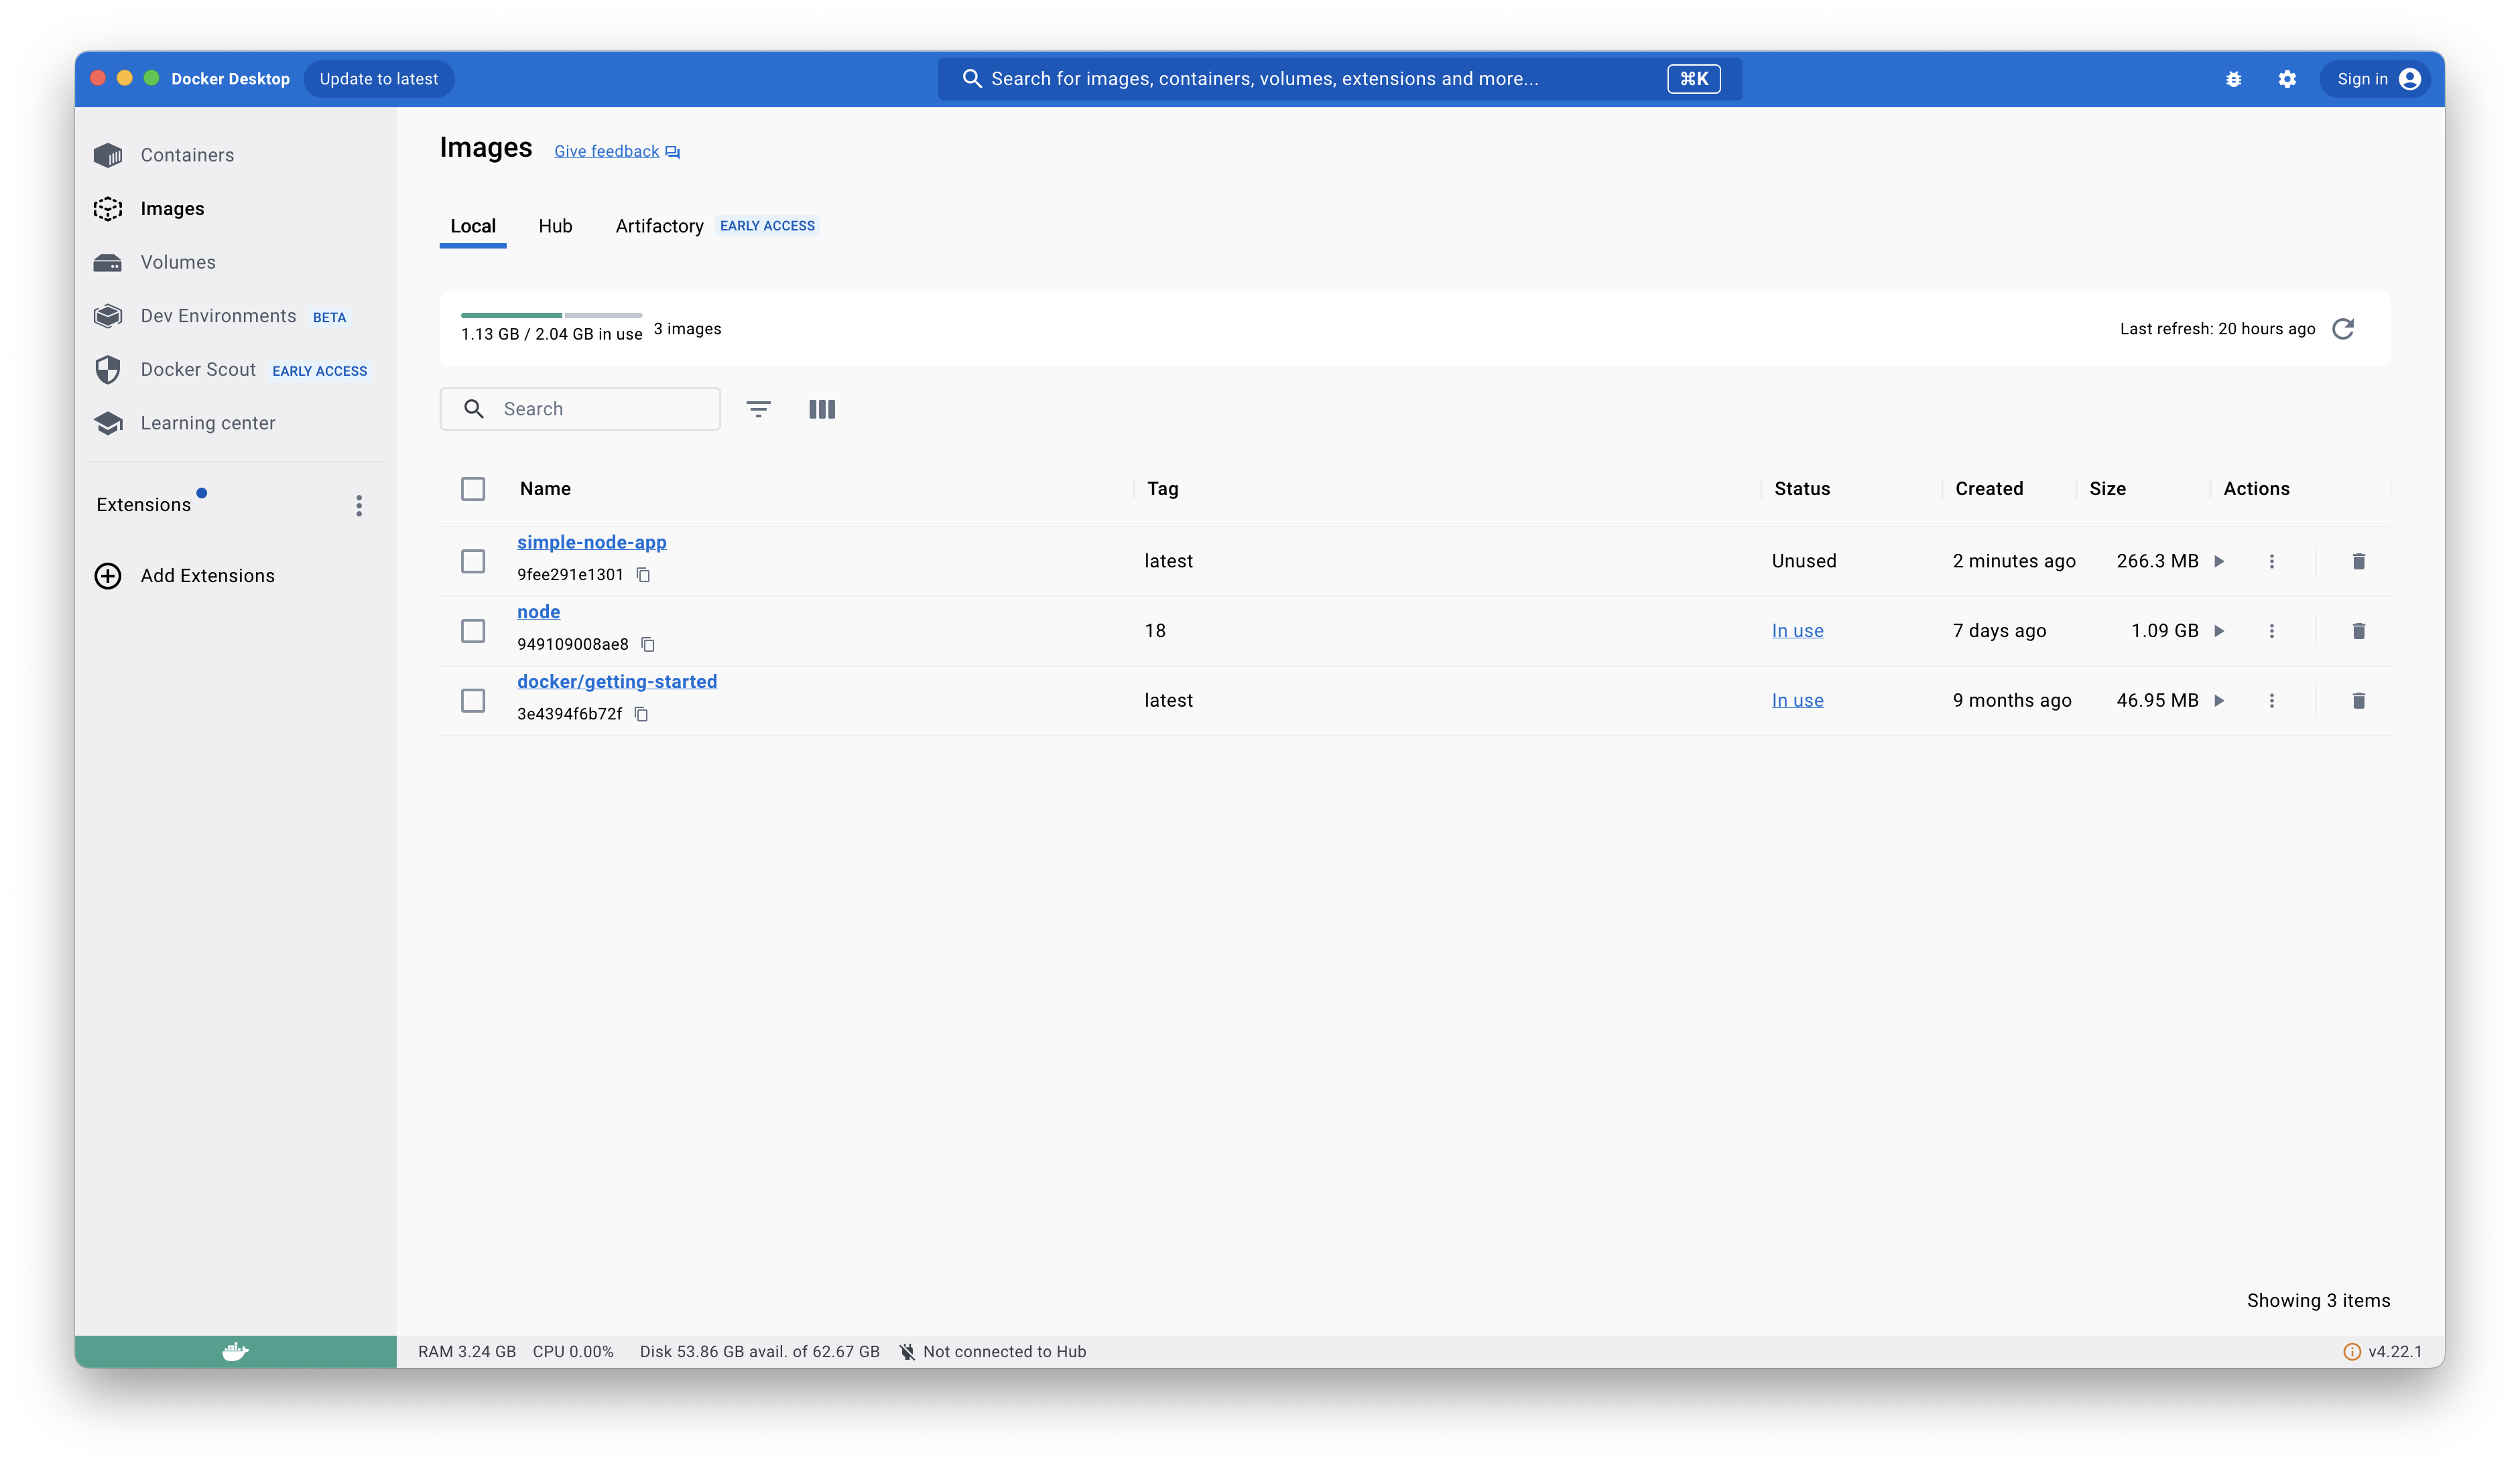
Task: Sort by the Tag column header
Action: point(1162,489)
